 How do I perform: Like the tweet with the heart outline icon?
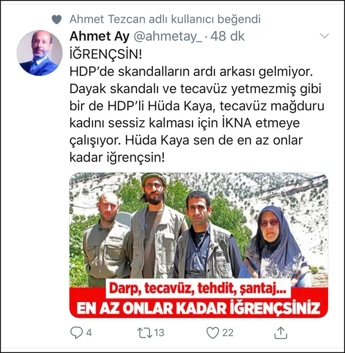click(x=213, y=333)
